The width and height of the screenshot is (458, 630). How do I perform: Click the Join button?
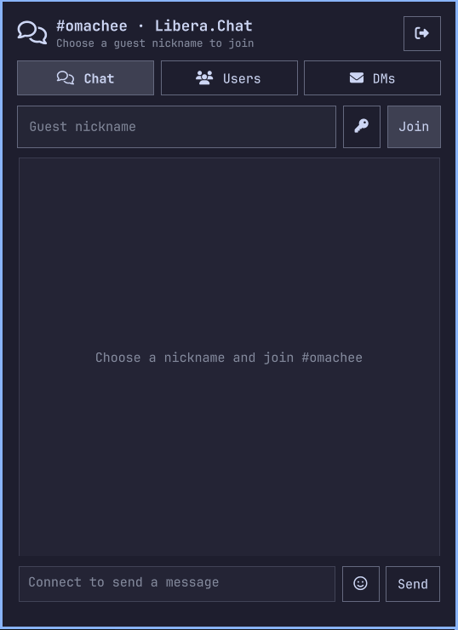coord(414,127)
